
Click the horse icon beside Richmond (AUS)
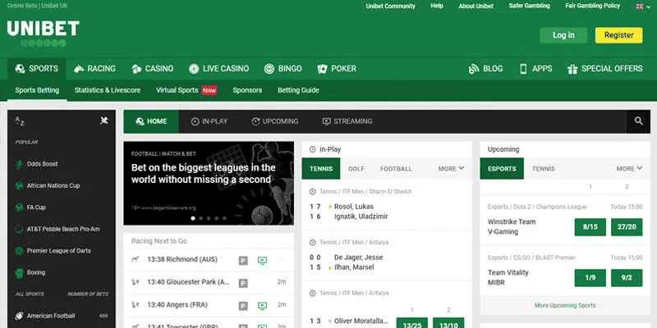coord(136,260)
